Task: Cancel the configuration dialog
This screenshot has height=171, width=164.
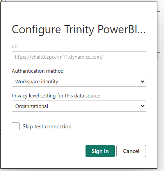Action: pyautogui.click(x=131, y=151)
